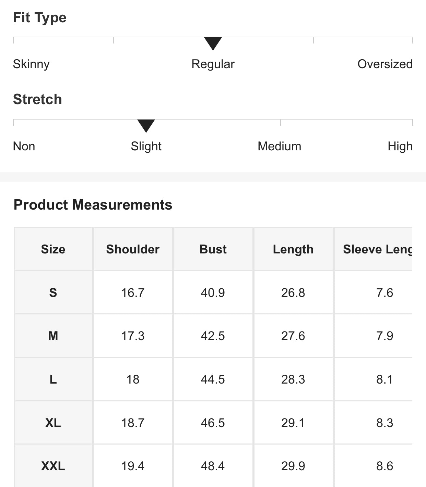Choose the High stretch label
This screenshot has height=487, width=426.
[x=400, y=146]
